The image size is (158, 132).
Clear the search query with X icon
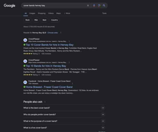(88, 6)
